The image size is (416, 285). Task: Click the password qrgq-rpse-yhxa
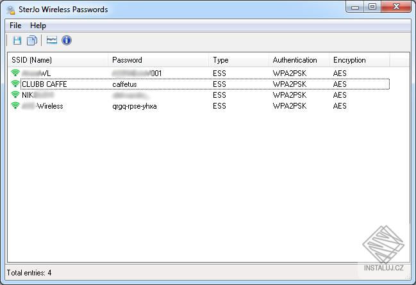135,106
